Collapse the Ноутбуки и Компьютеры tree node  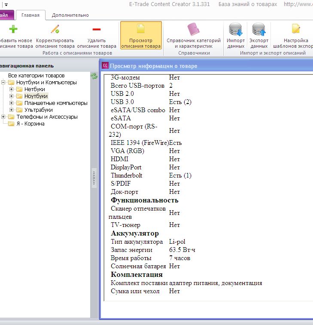click(x=3, y=83)
